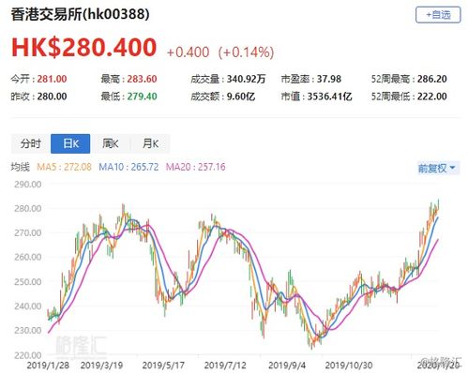Click the MA20 : 257.16 indicator label
This screenshot has width=468, height=373.
(x=195, y=167)
